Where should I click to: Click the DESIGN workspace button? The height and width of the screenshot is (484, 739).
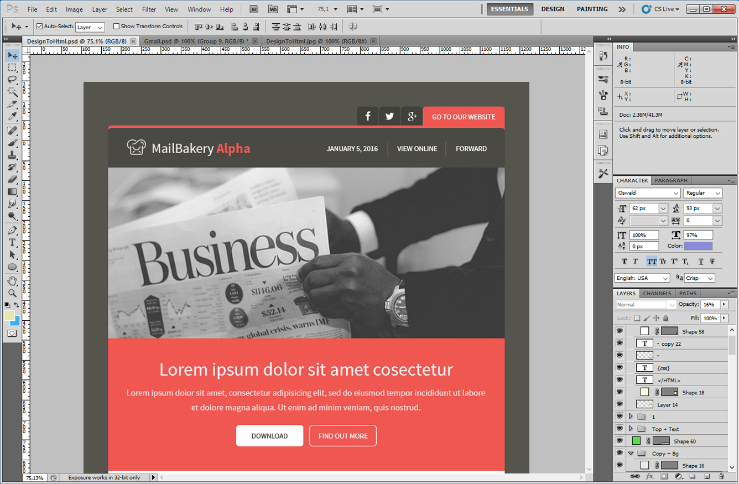coord(553,9)
